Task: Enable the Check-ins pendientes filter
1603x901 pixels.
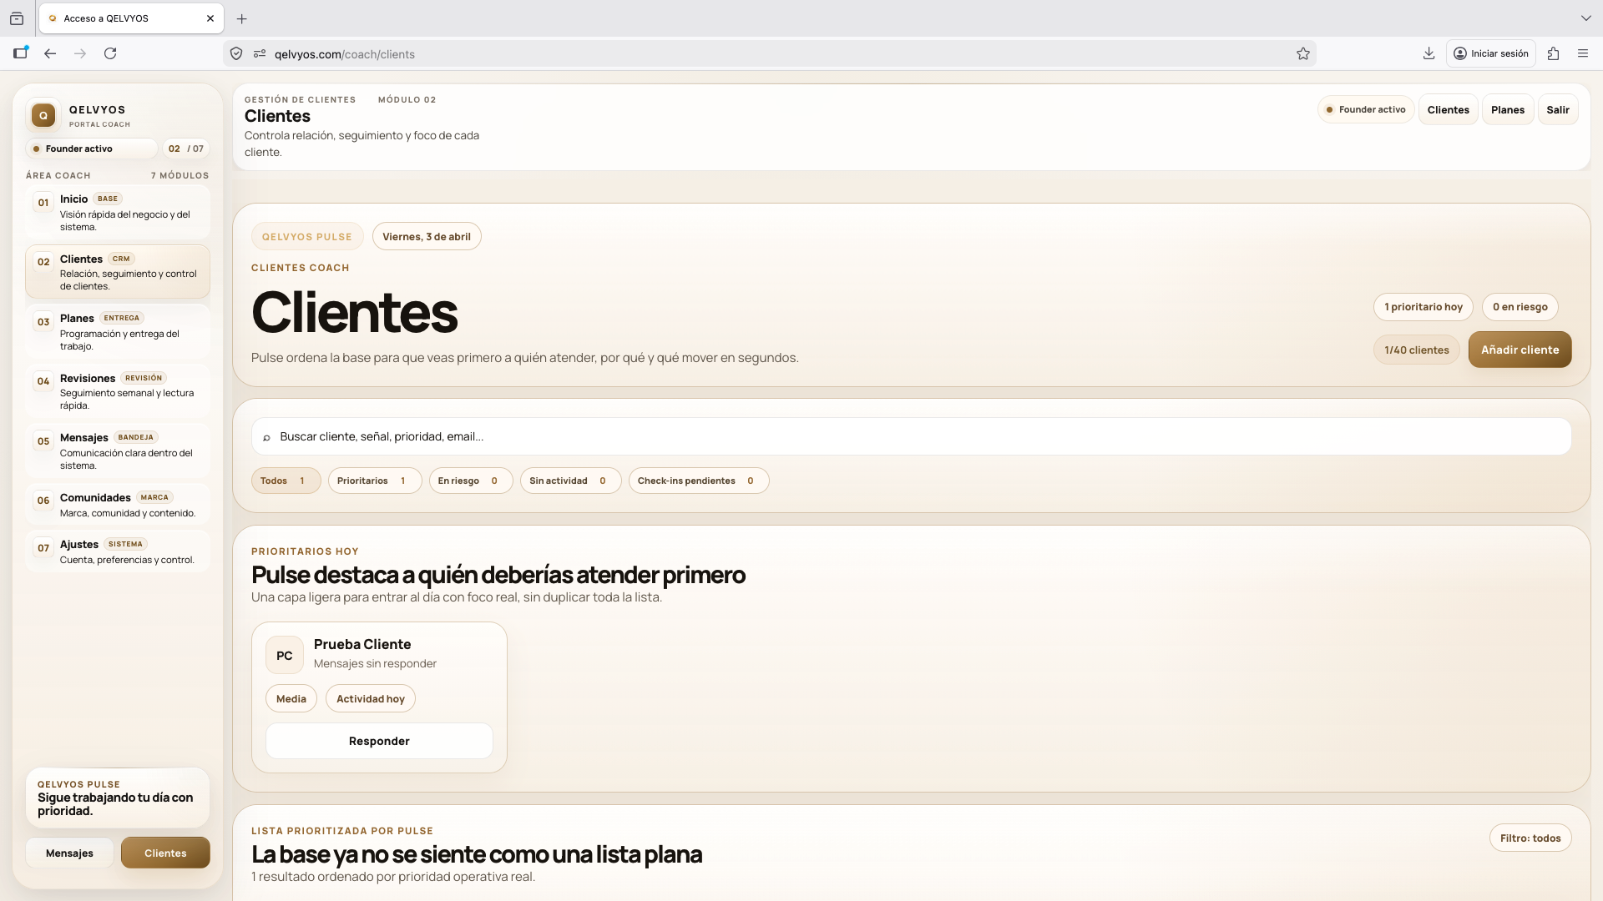Action: click(698, 481)
